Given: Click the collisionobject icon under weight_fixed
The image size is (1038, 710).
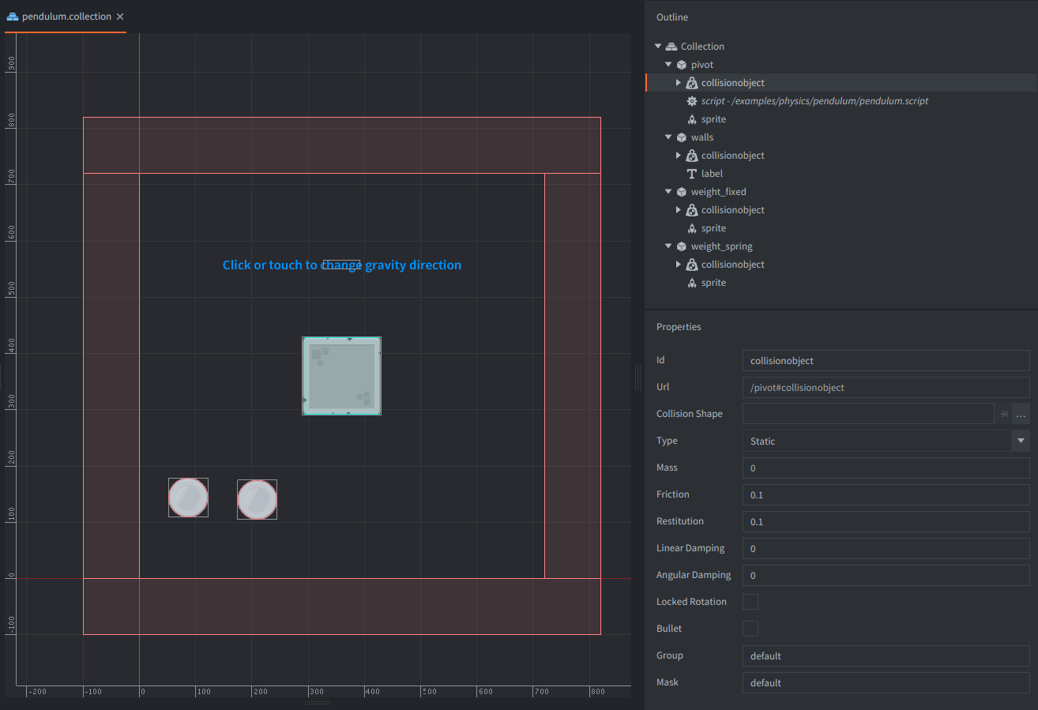Looking at the screenshot, I should click(x=692, y=210).
